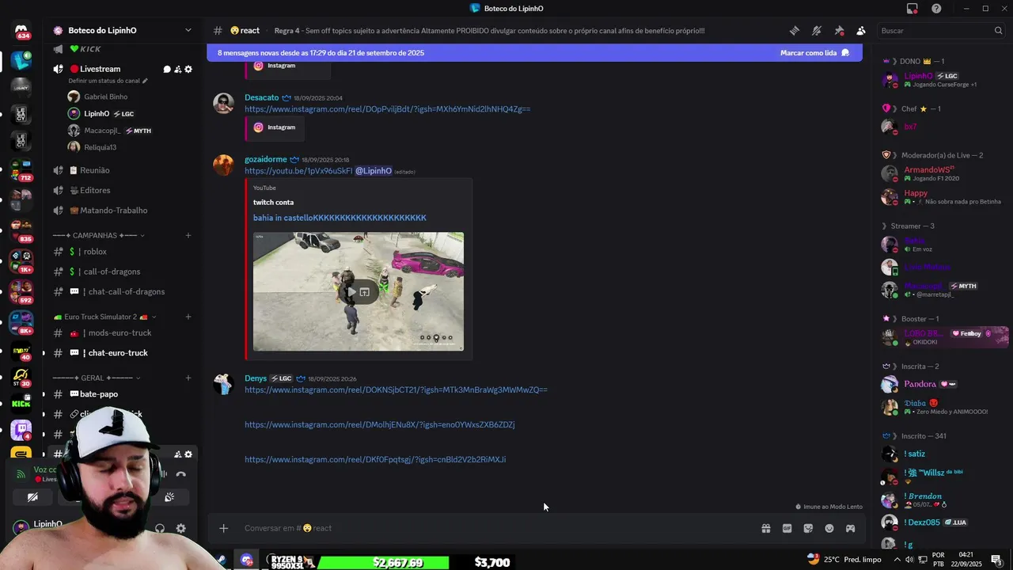Open GIF picker icon

(x=787, y=528)
